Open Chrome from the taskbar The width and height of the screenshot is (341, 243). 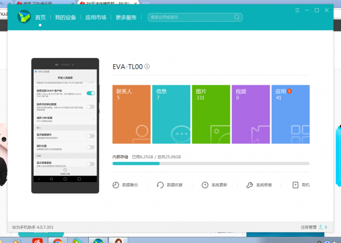tap(58, 240)
